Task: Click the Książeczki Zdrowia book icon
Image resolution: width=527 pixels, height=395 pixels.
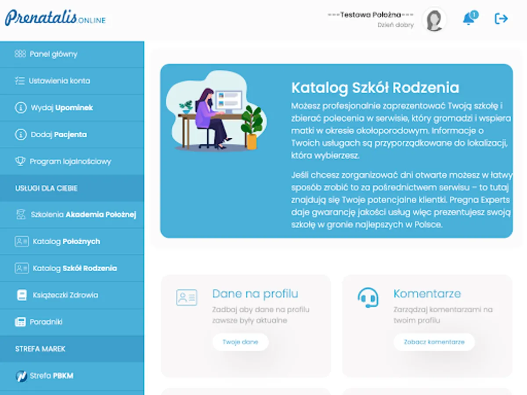Action: click(x=22, y=295)
